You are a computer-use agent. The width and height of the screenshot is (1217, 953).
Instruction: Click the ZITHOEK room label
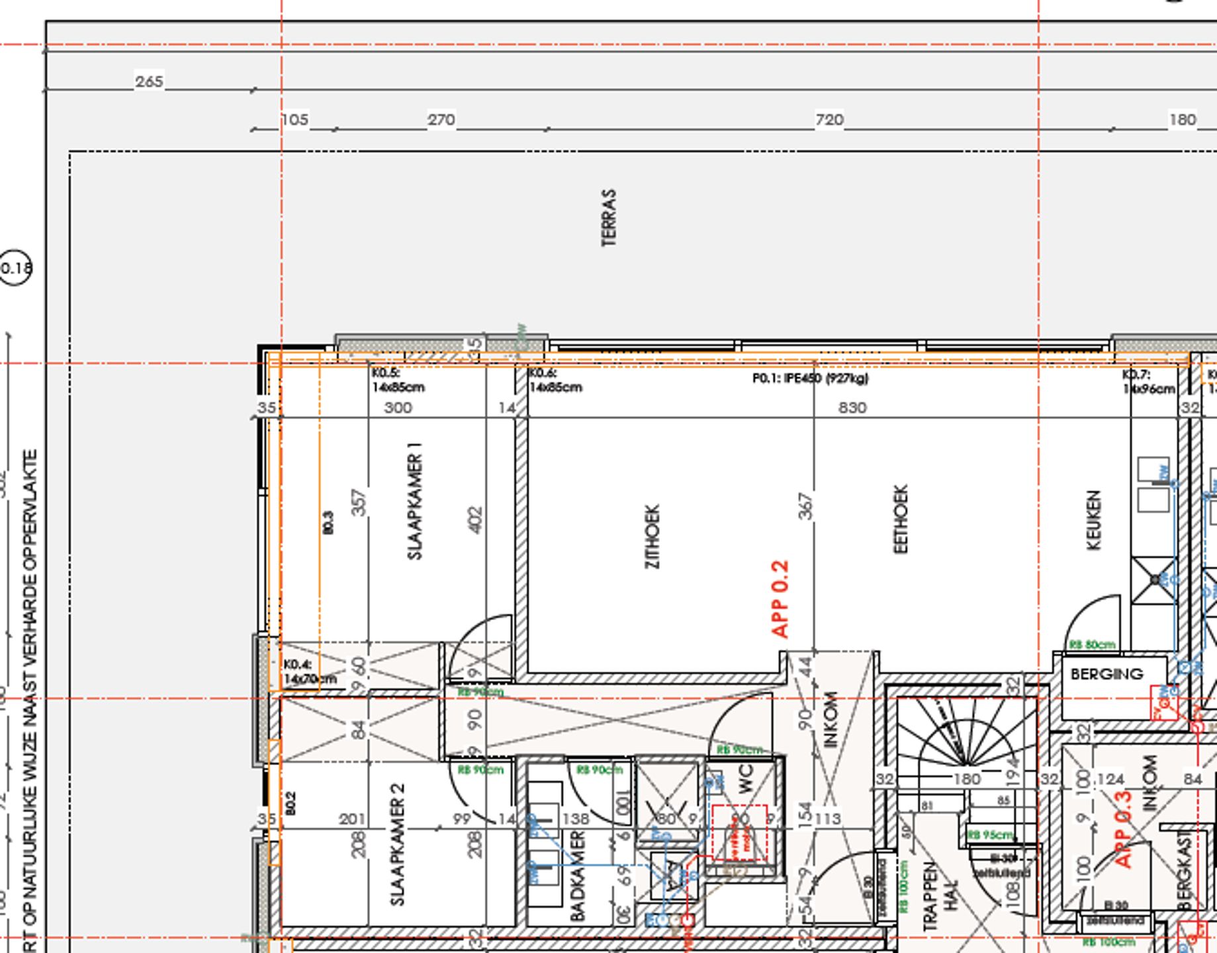coord(652,537)
